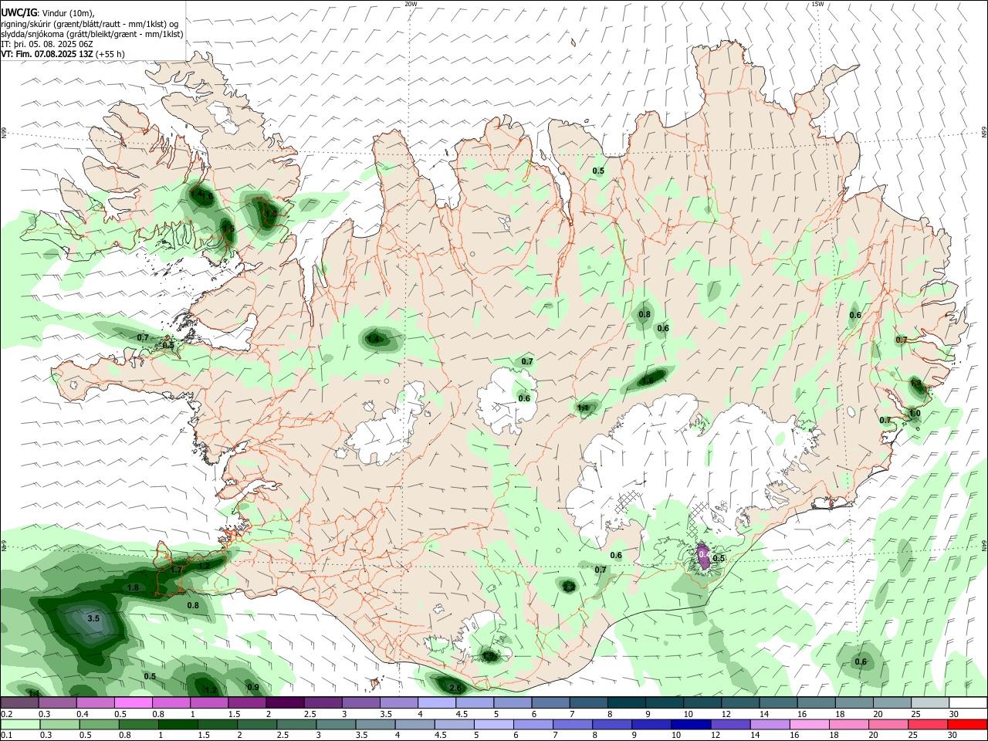This screenshot has width=988, height=741.
Task: Click the purple 0.4 snow patch on glacier
Action: pyautogui.click(x=703, y=554)
